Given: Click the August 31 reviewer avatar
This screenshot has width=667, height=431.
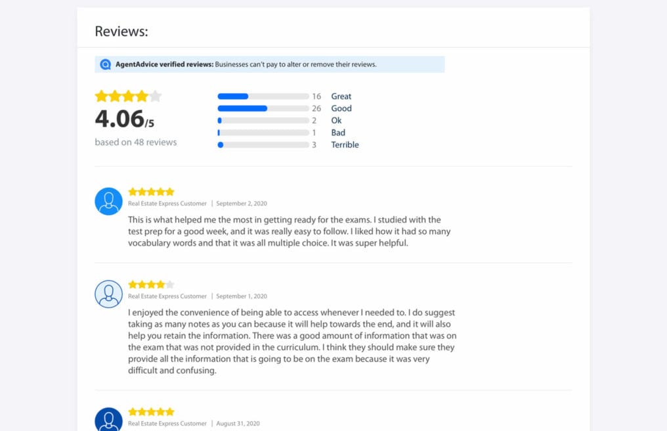Looking at the screenshot, I should pos(108,419).
